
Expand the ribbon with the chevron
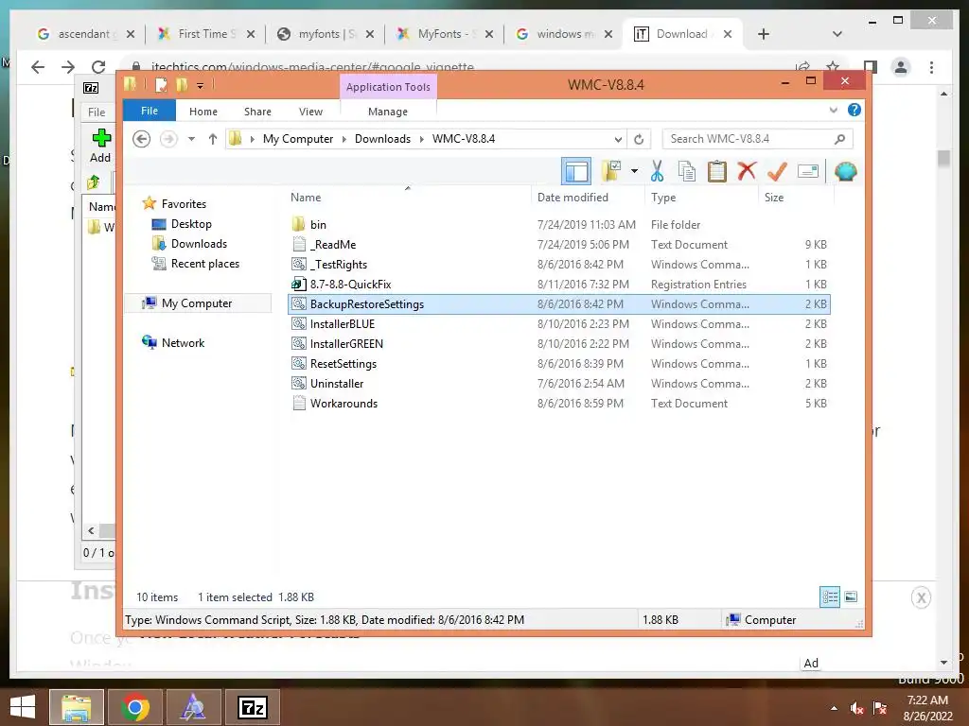click(x=833, y=110)
